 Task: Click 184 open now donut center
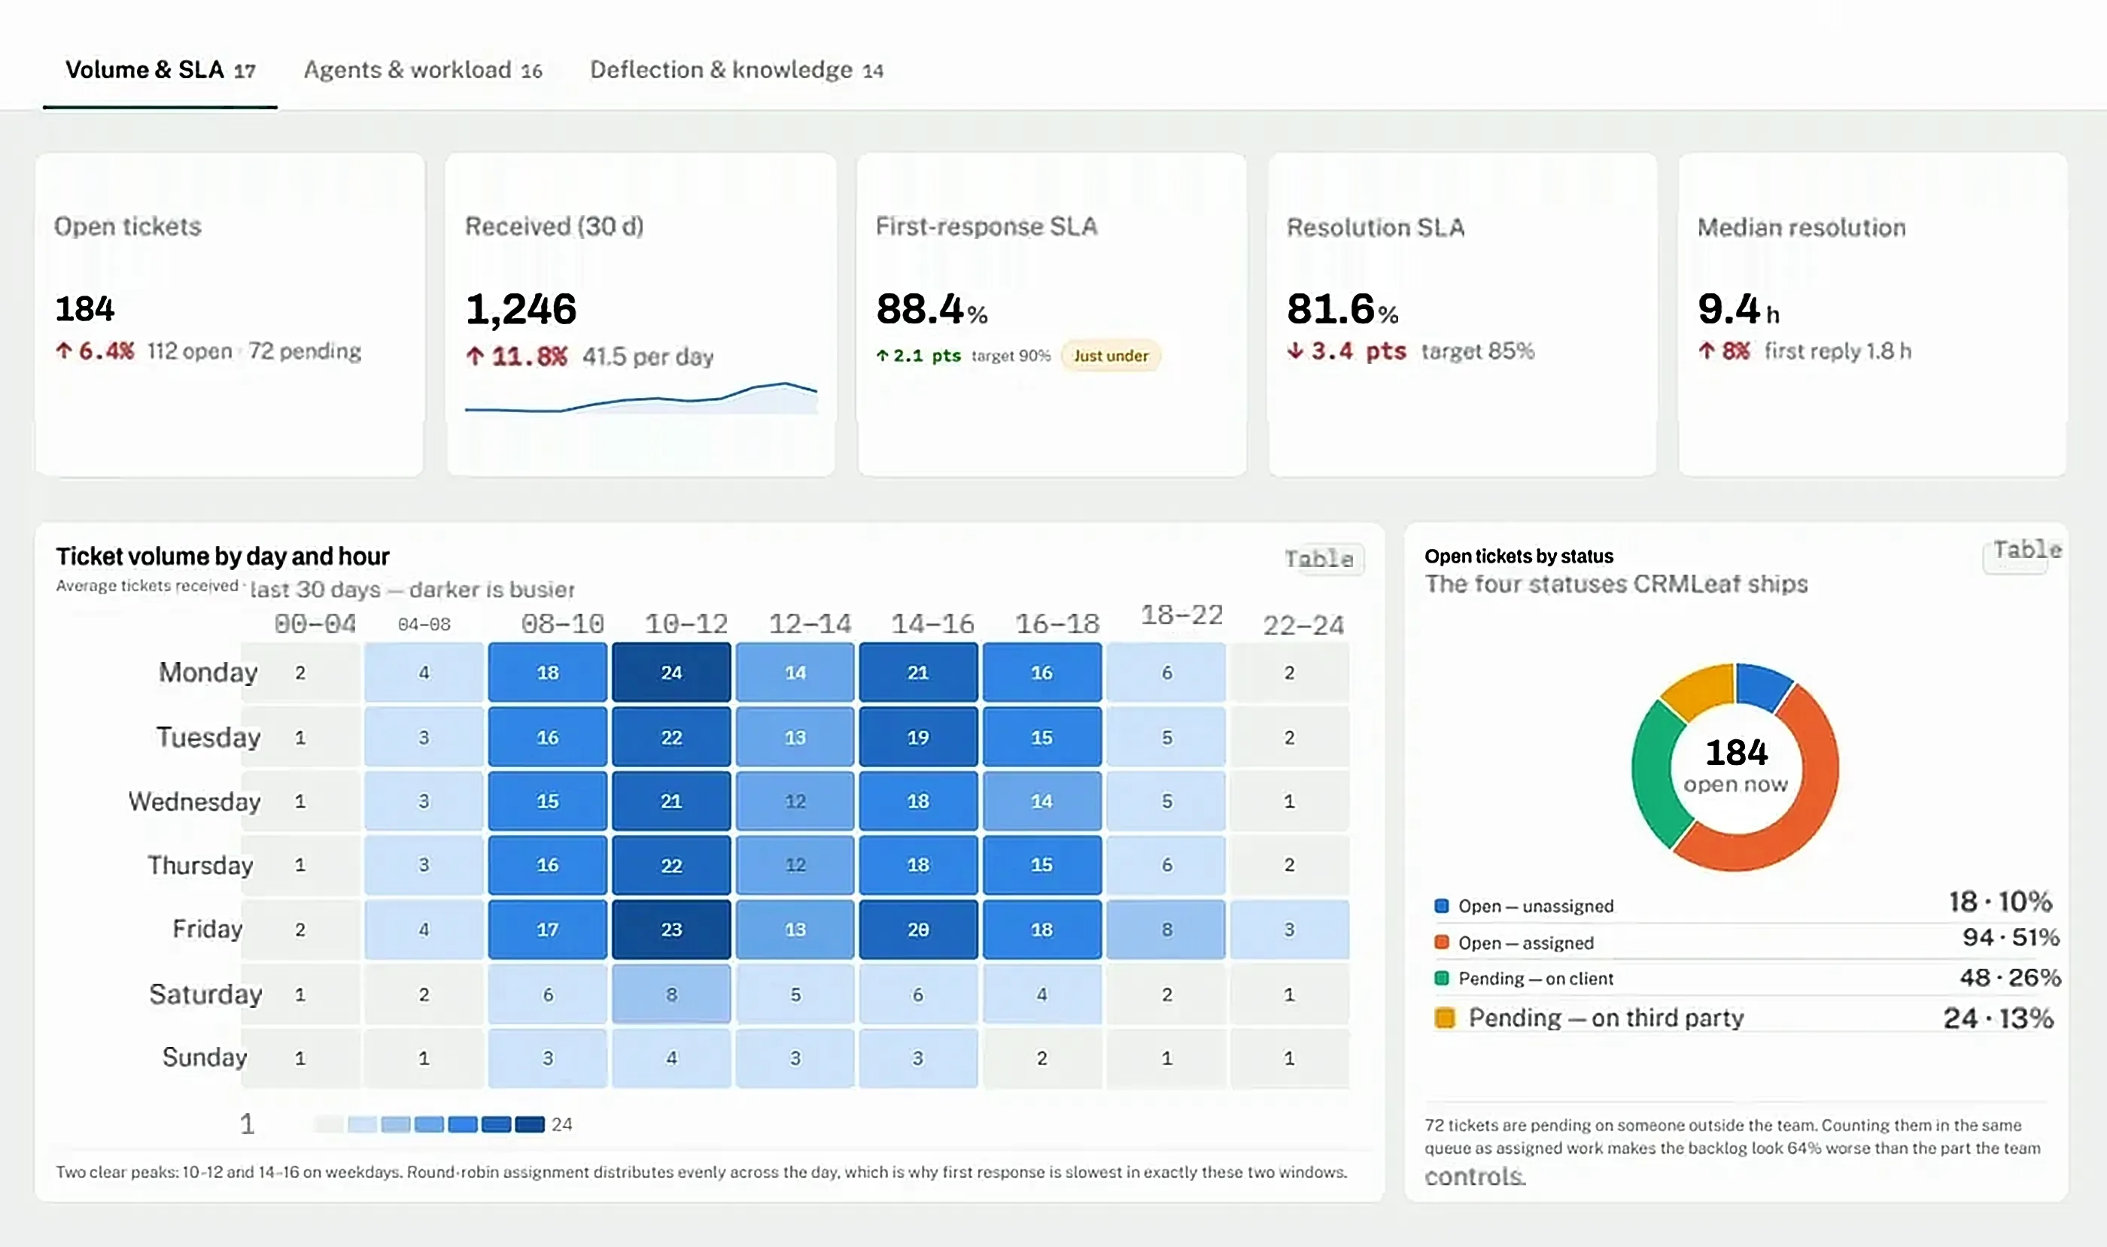(x=1736, y=766)
